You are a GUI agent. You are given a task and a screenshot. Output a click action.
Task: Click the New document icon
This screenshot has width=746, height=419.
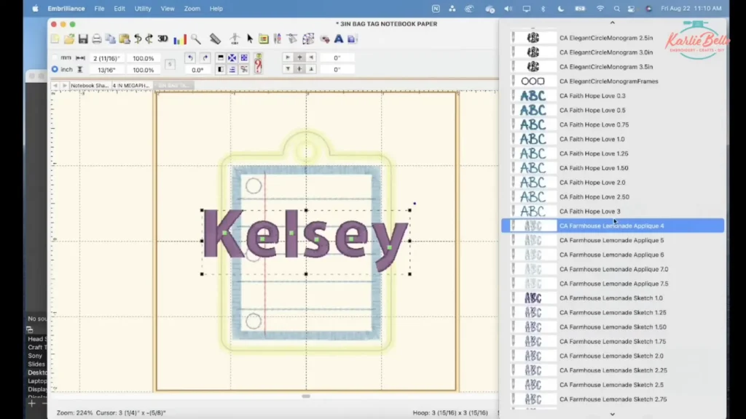pos(55,39)
